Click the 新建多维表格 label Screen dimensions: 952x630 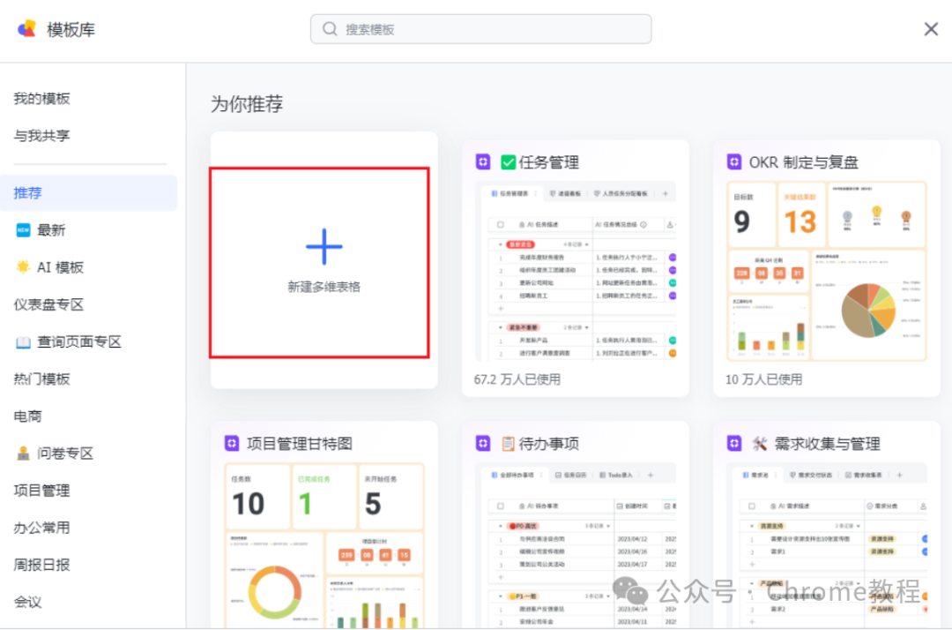point(324,287)
